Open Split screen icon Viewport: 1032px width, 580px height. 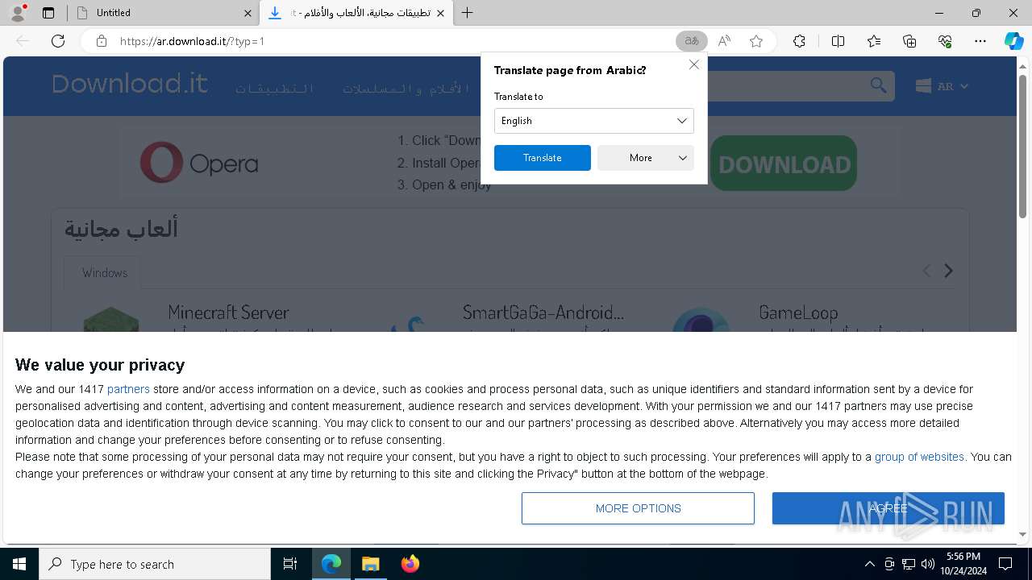838,41
